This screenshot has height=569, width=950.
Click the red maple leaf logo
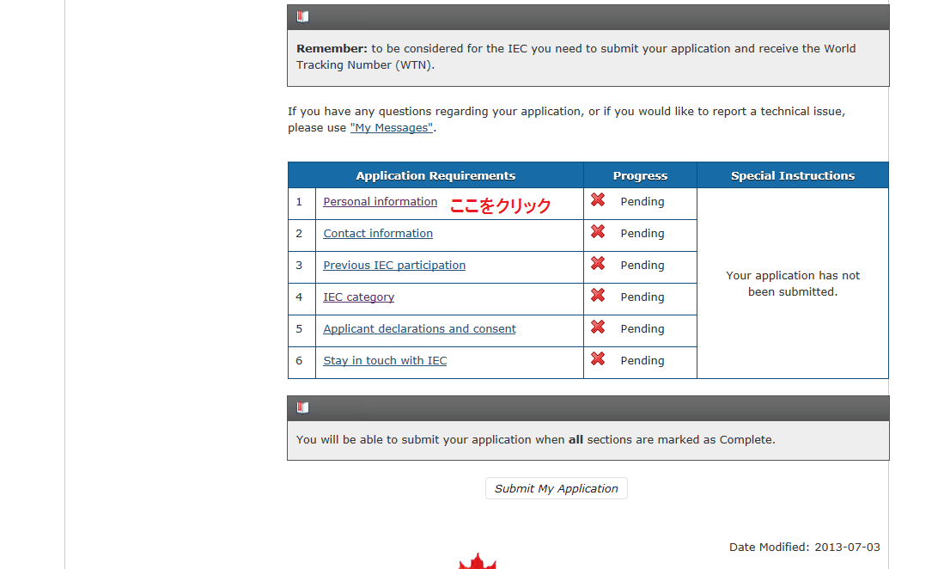pyautogui.click(x=478, y=562)
